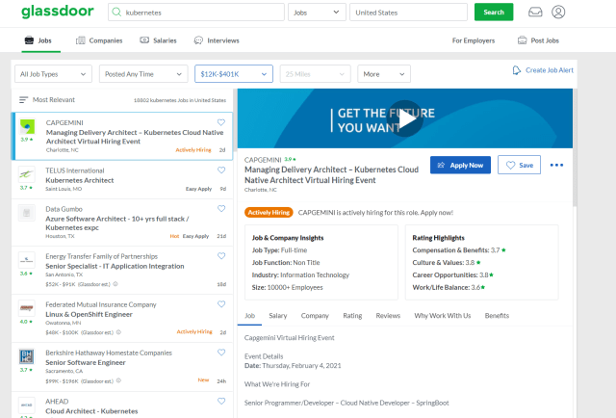Viewport: 616px width, 418px height.
Task: Click the Create Job Alert bell icon
Action: 517,70
